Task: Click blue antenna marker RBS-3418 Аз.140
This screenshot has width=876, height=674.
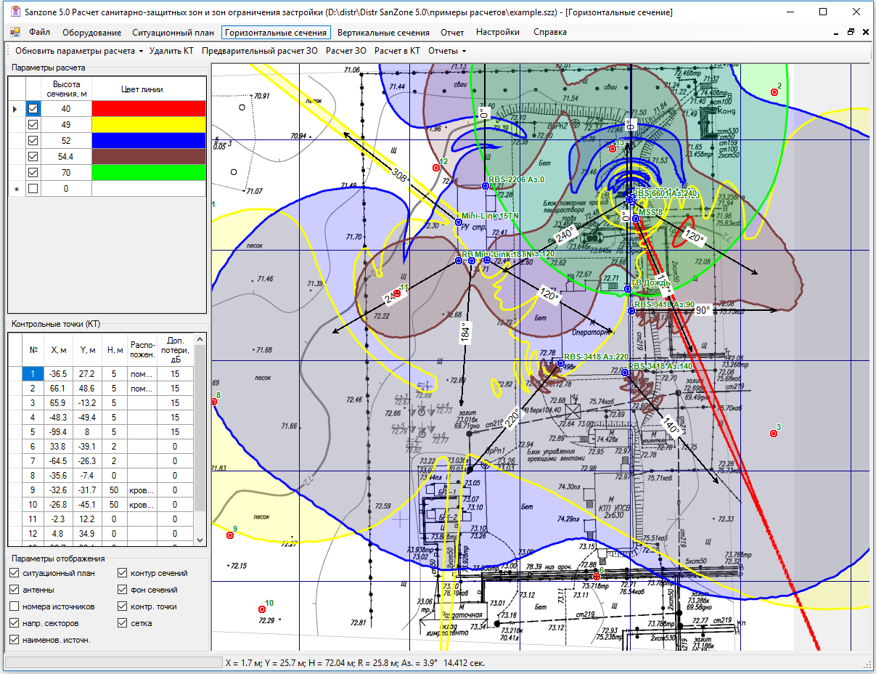Action: [625, 372]
